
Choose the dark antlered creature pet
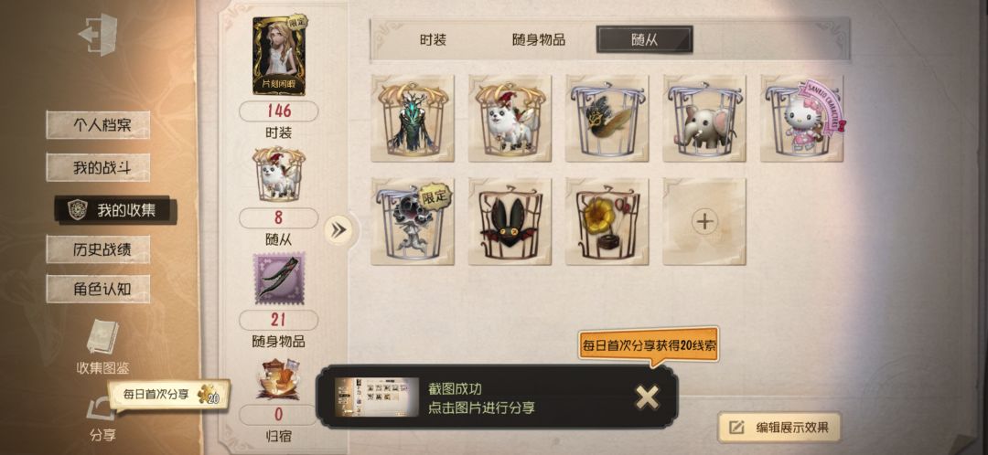click(412, 118)
